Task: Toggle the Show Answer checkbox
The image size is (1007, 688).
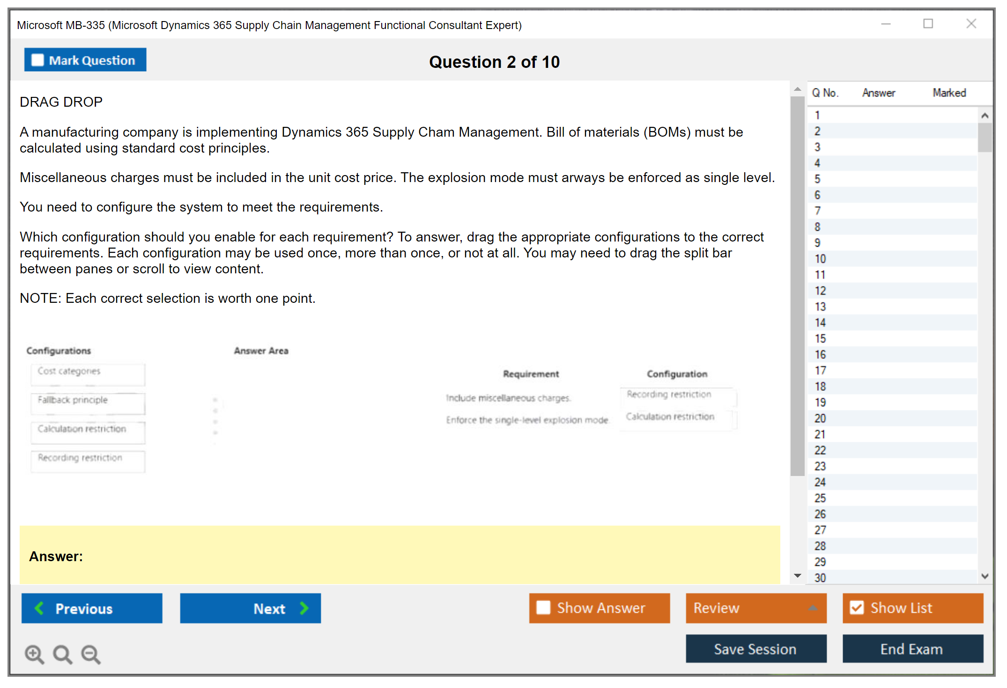Action: [x=543, y=607]
